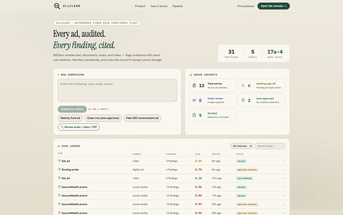Viewport: 343px width, 215px height.
Task: Click the AWAITING PRINCIPAL badge on Routing probe row
Action: pyautogui.click(x=247, y=170)
